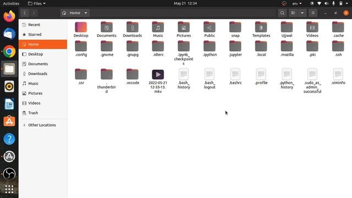This screenshot has height=198, width=352.
Task: Go to Desktop in the sidebar
Action: (43, 54)
